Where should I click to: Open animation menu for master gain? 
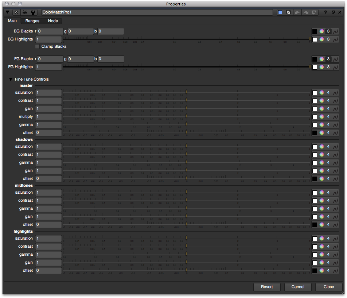(336, 108)
